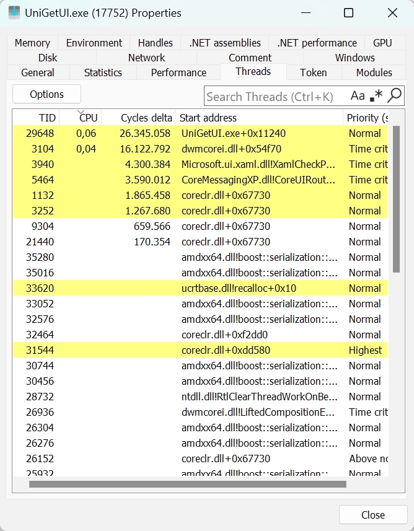Viewport: 414px width, 531px height.
Task: Select thread 28732 ntdll.dll row
Action: 201,397
